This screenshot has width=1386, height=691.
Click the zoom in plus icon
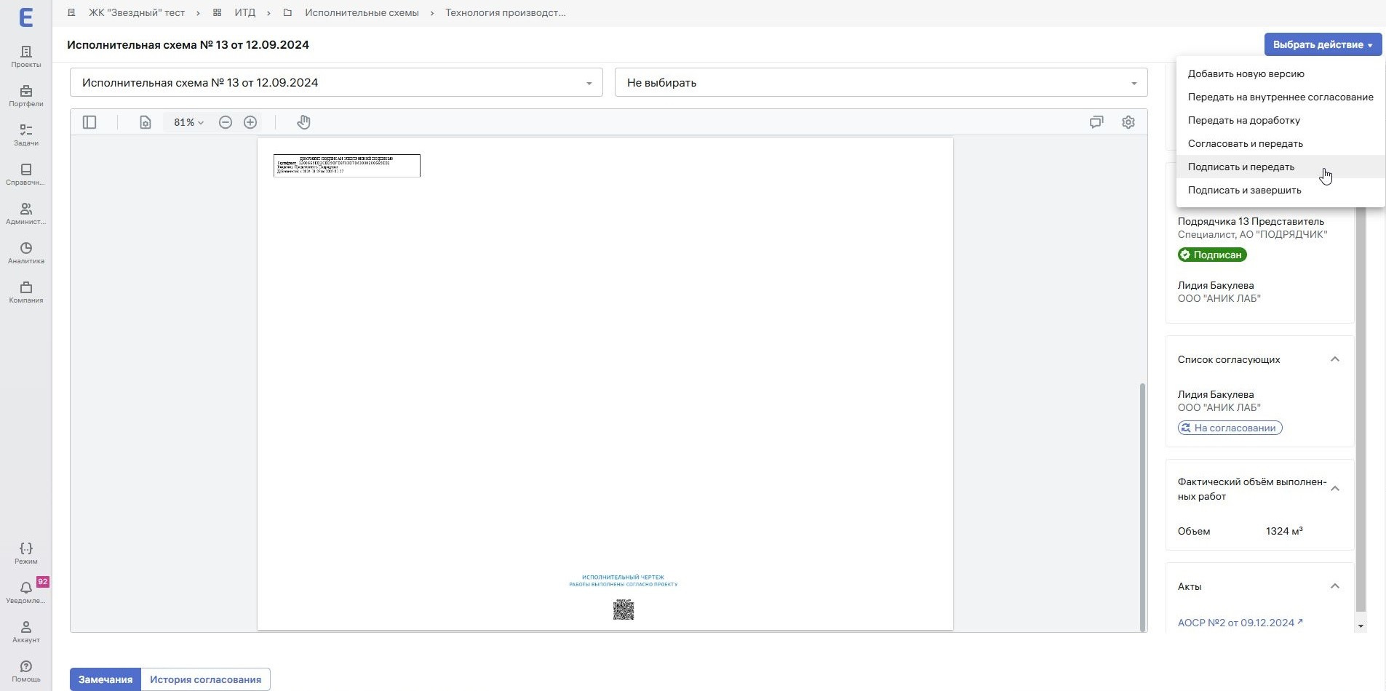click(250, 122)
